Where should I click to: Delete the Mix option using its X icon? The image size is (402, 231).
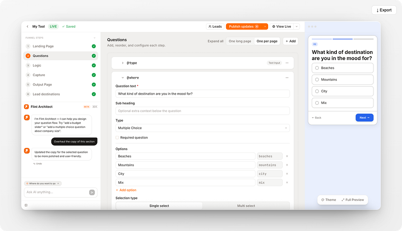click(287, 182)
